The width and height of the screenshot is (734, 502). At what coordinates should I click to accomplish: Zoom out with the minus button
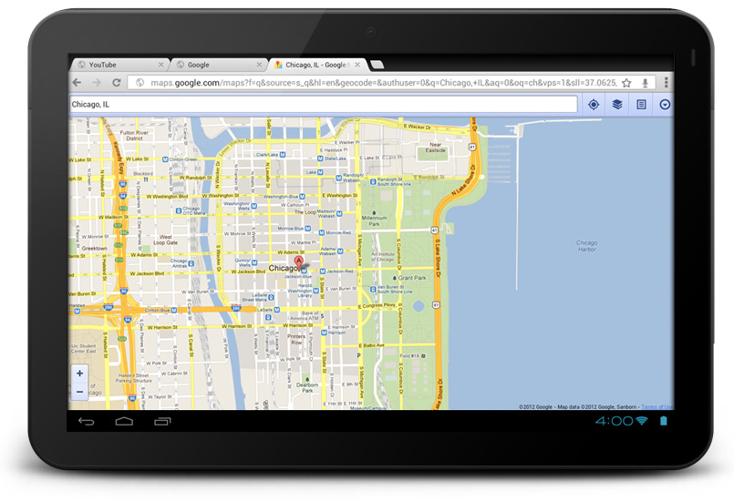tap(79, 392)
